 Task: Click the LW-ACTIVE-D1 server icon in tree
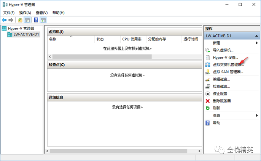pyautogui.click(x=10, y=35)
